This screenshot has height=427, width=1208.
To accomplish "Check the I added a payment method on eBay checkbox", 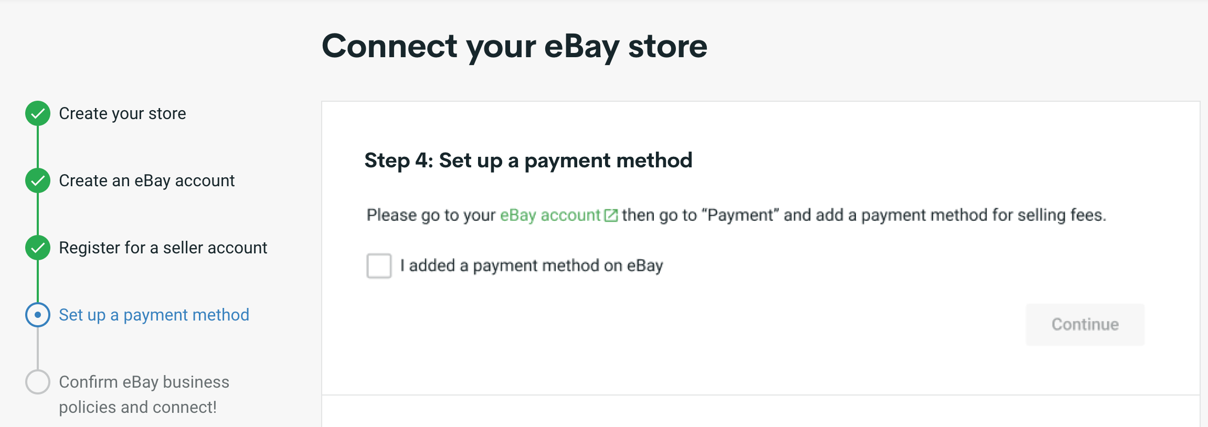I will pyautogui.click(x=378, y=266).
